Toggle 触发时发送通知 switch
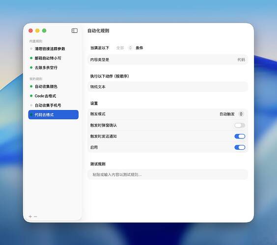The height and width of the screenshot is (245, 277). coord(240,136)
